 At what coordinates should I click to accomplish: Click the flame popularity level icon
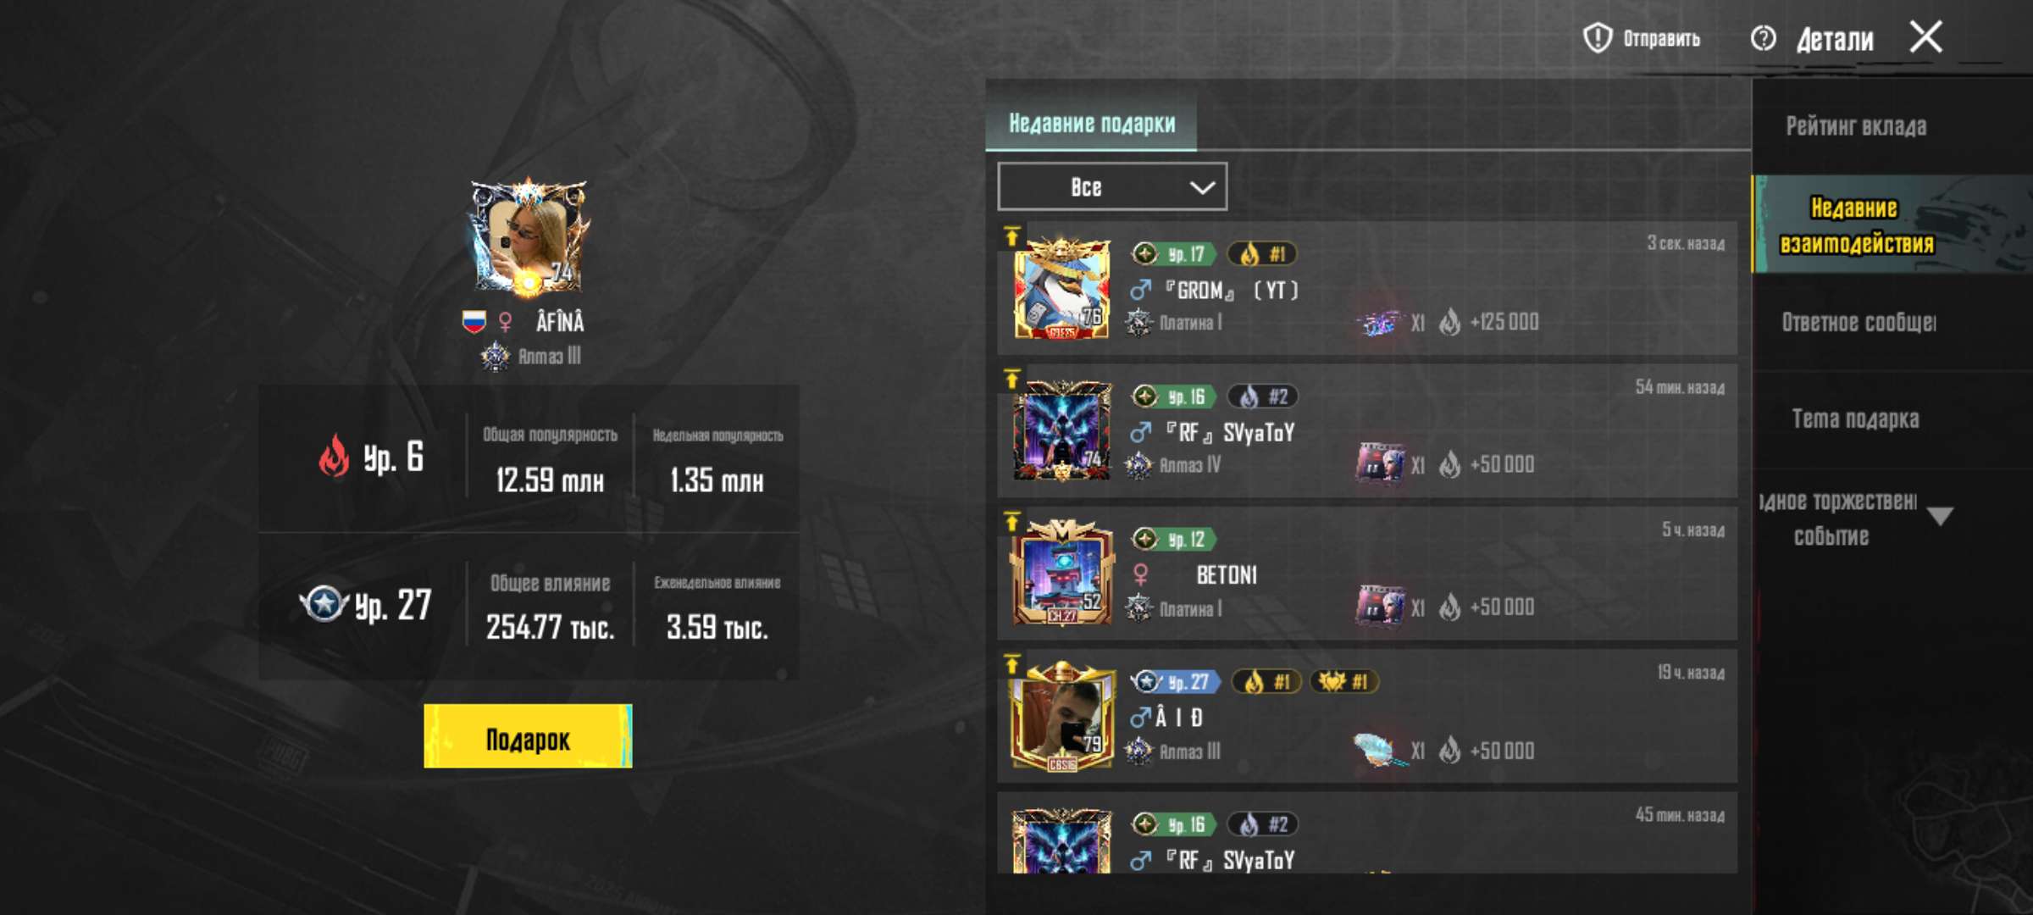coord(335,456)
